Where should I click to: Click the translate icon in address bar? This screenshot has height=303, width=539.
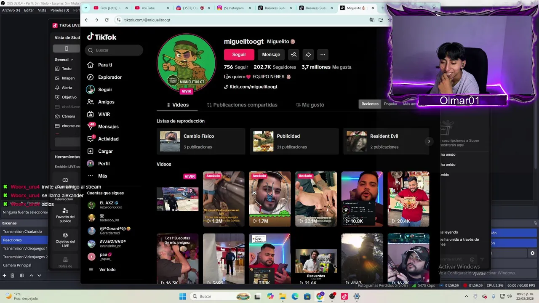pyautogui.click(x=371, y=20)
